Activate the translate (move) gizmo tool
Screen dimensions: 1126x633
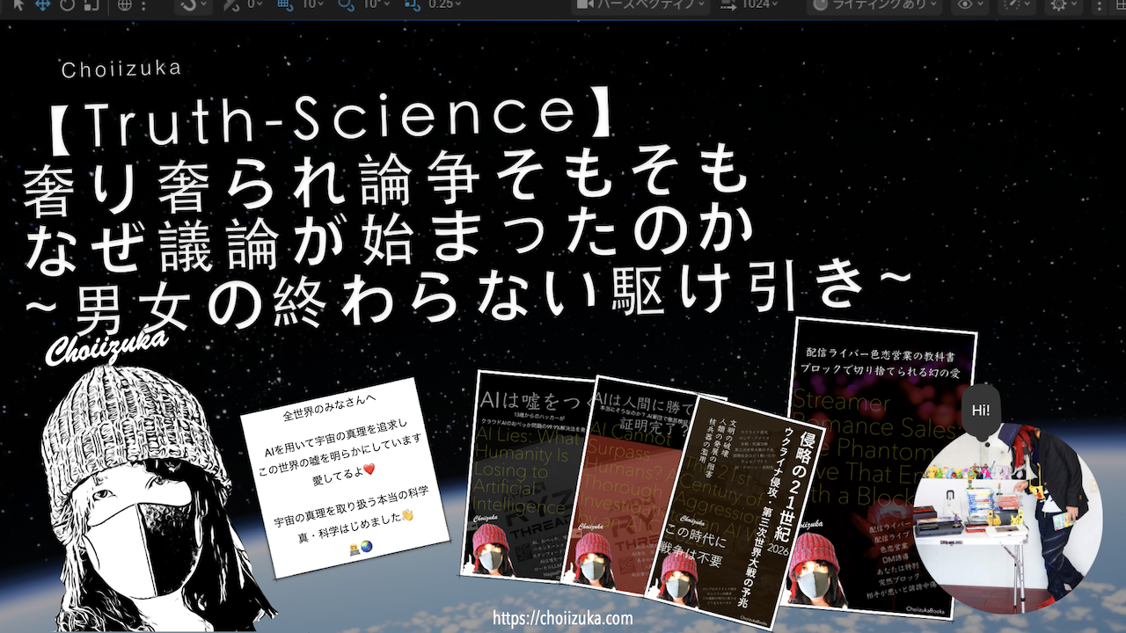point(42,4)
